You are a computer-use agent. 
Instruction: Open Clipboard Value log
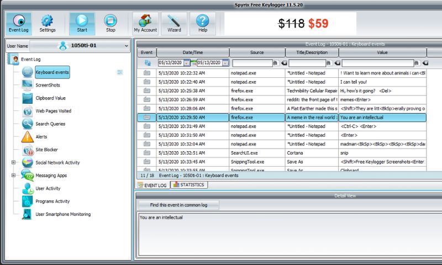(50, 98)
